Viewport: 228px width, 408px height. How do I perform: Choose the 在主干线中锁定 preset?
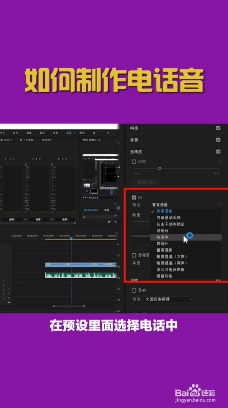[x=185, y=224]
